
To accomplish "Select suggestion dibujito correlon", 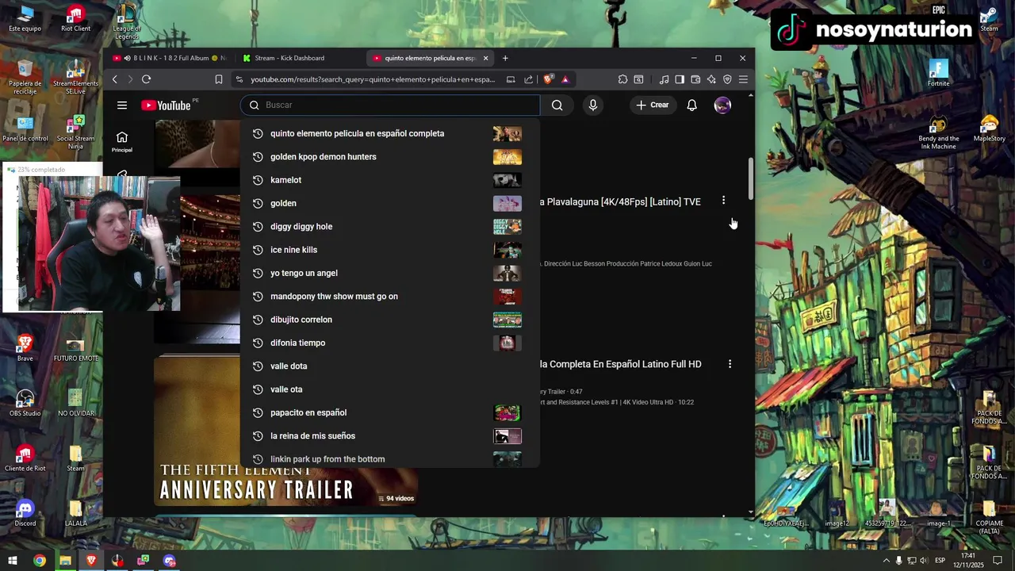I will pos(389,320).
